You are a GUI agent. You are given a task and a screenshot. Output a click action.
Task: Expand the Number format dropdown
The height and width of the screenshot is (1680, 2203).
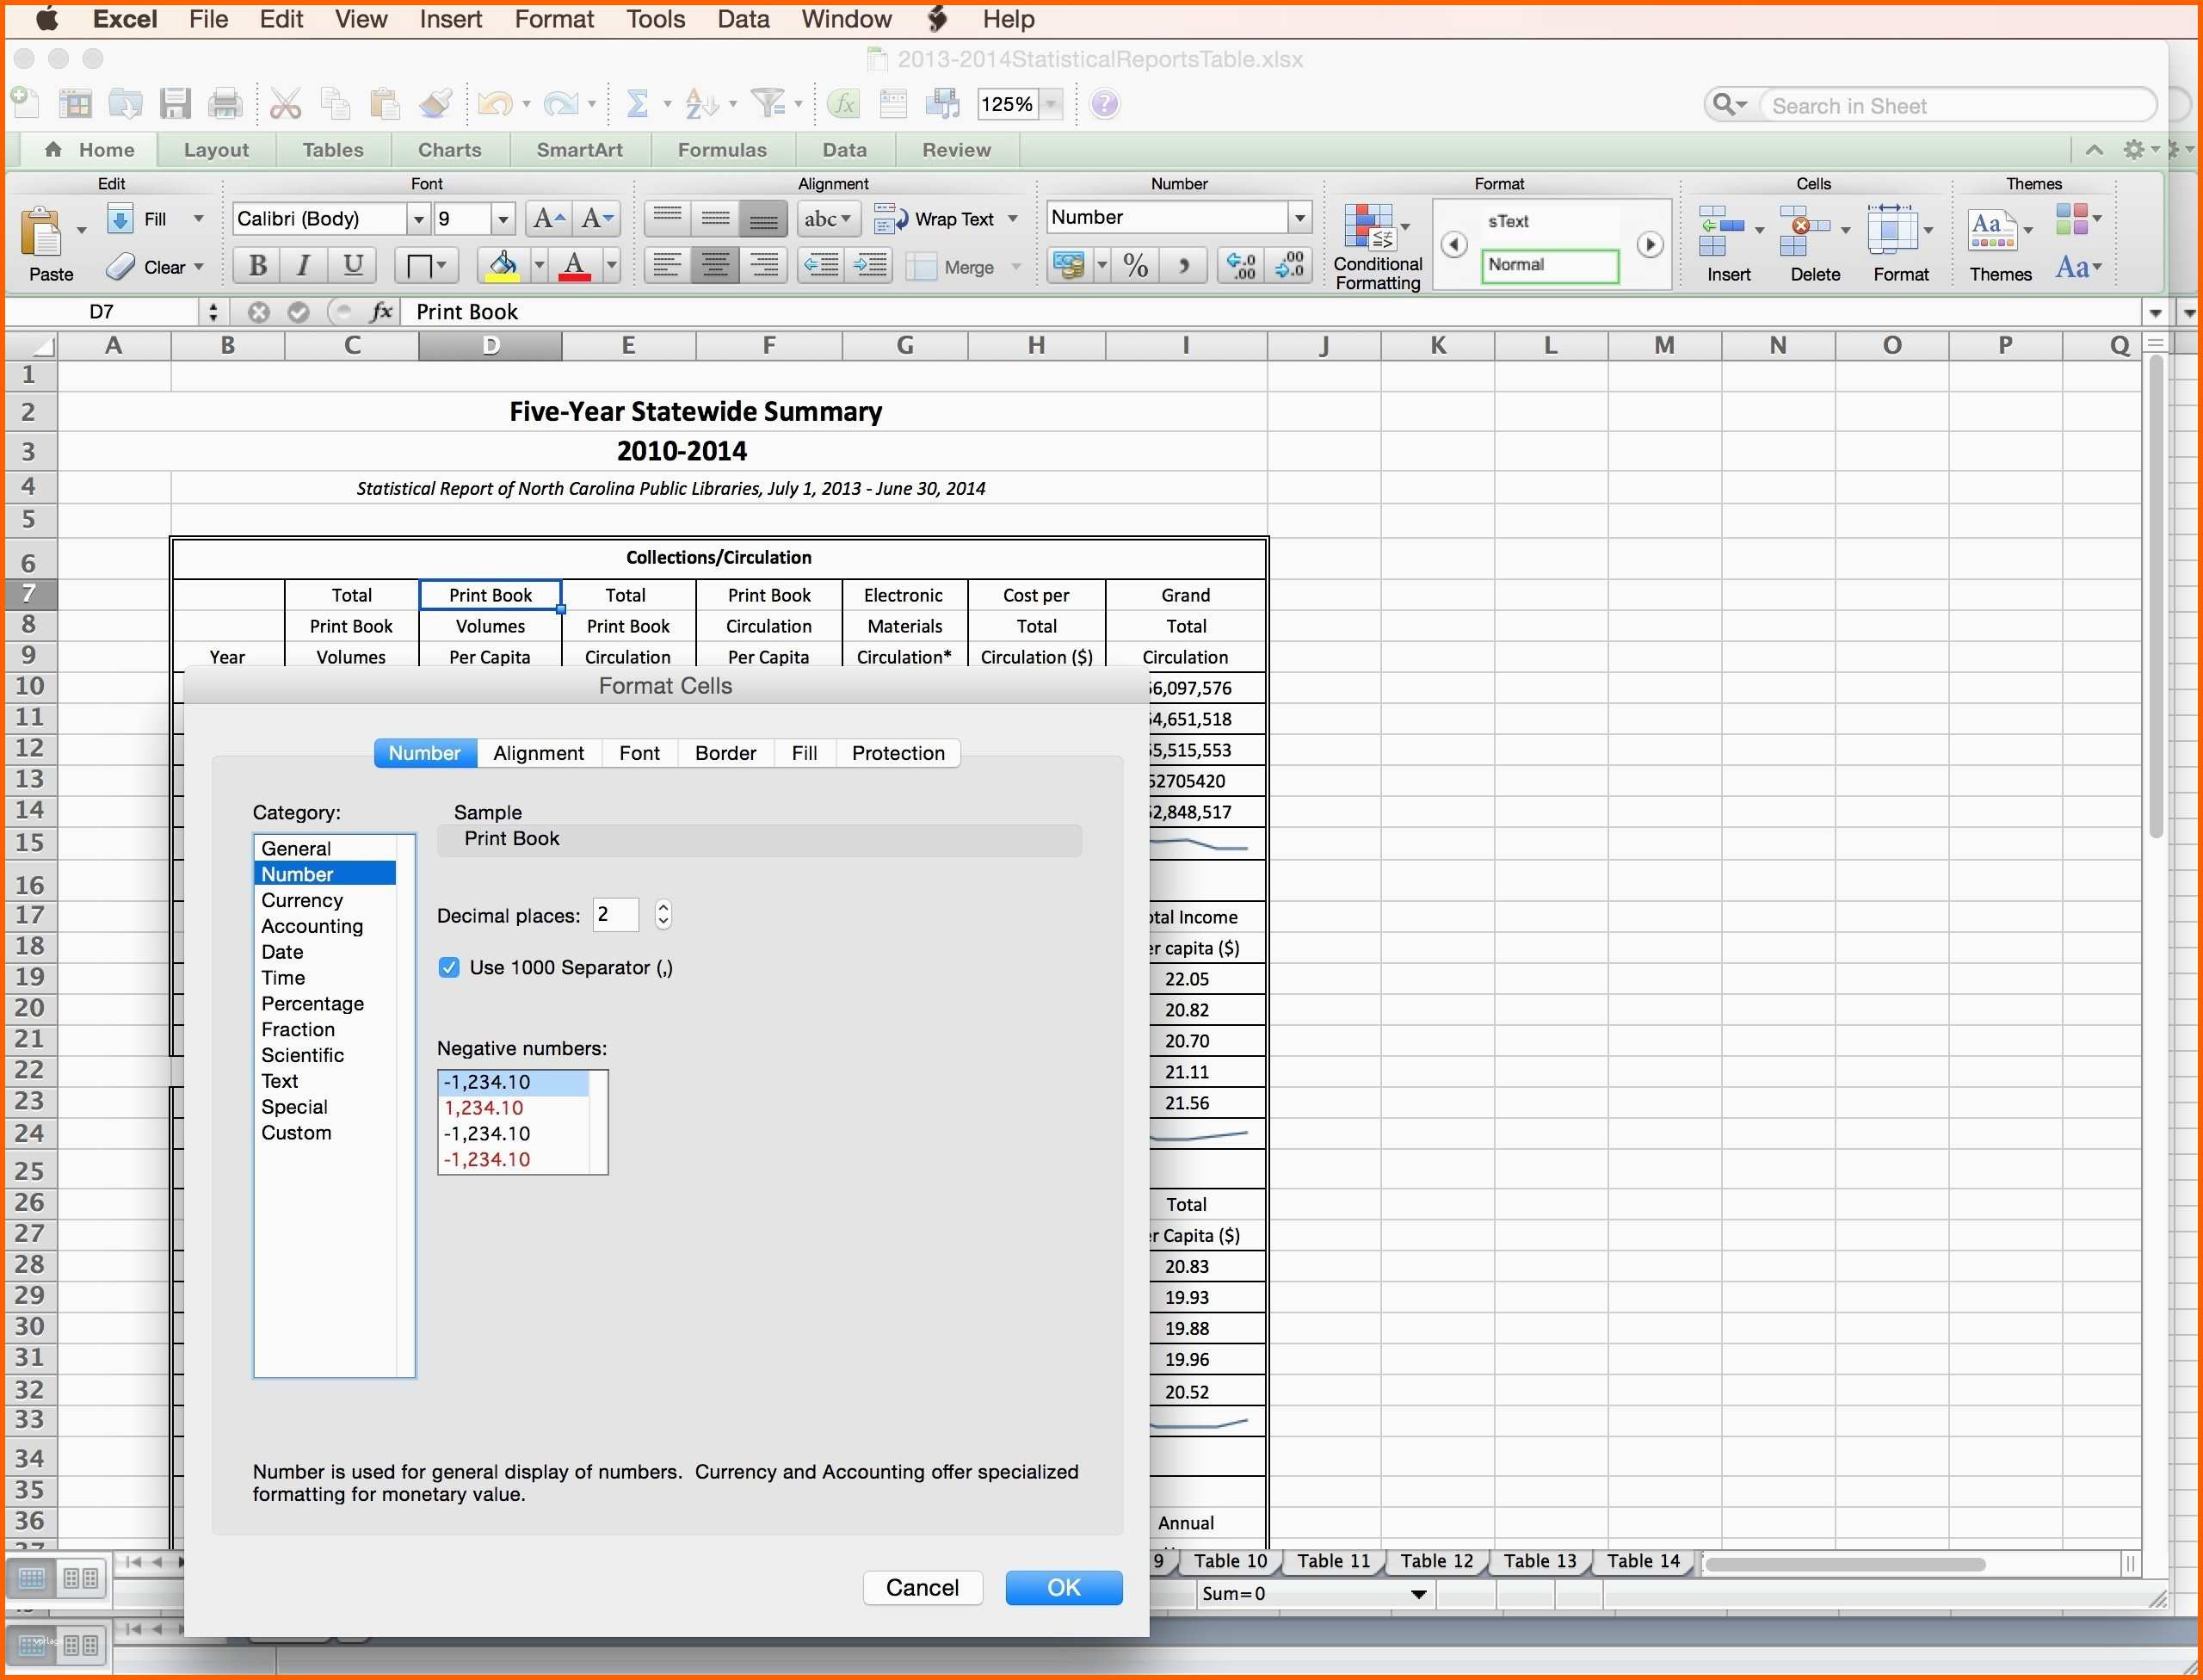point(1299,218)
